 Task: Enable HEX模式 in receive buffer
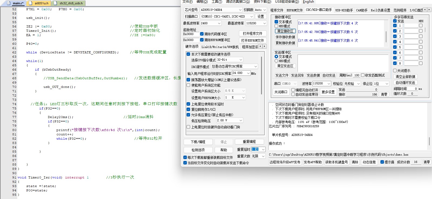pos(276,26)
